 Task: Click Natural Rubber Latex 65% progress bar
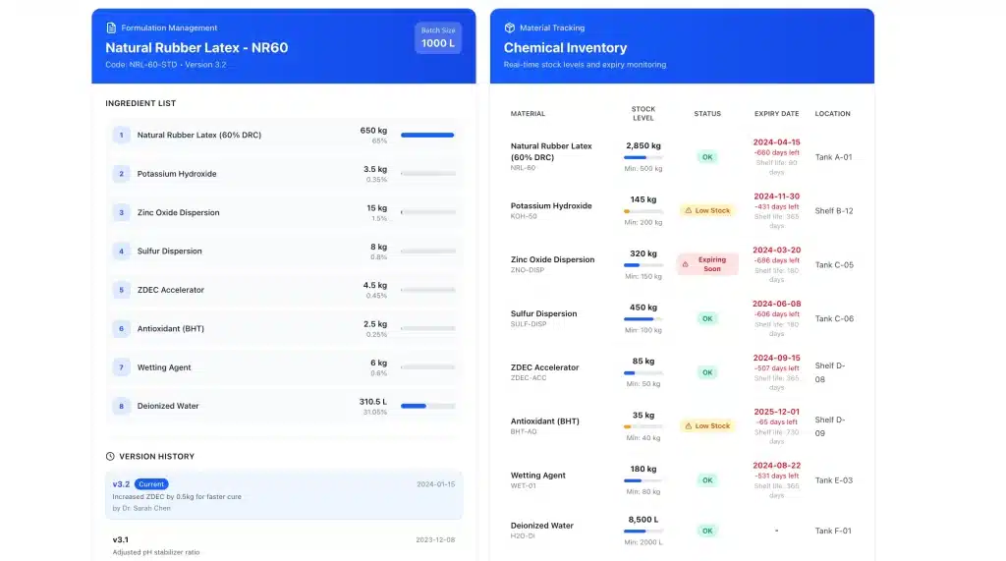[x=427, y=136]
